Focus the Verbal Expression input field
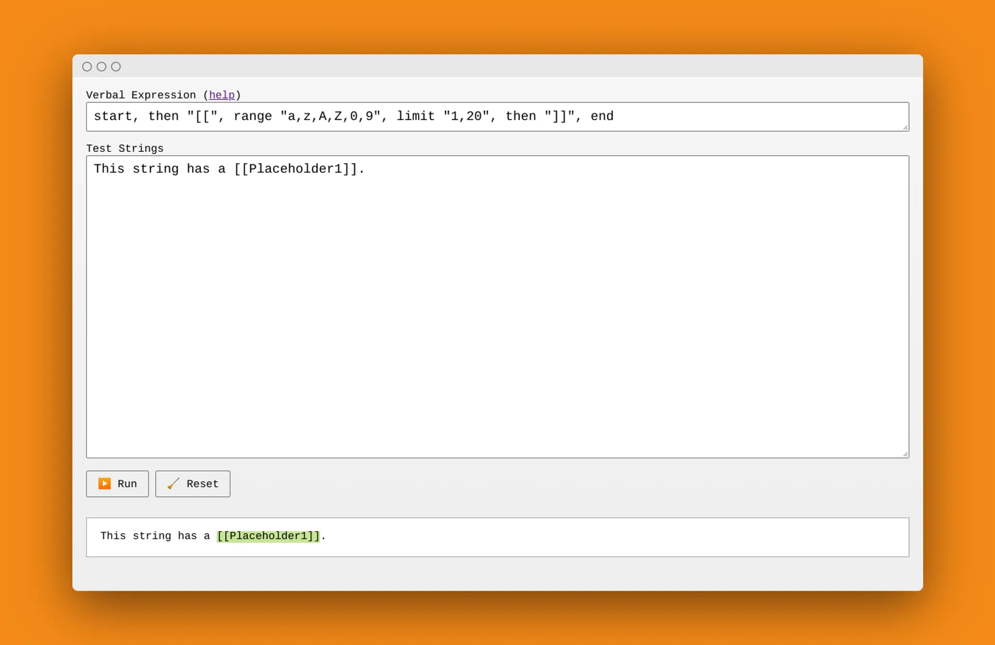 (x=497, y=117)
